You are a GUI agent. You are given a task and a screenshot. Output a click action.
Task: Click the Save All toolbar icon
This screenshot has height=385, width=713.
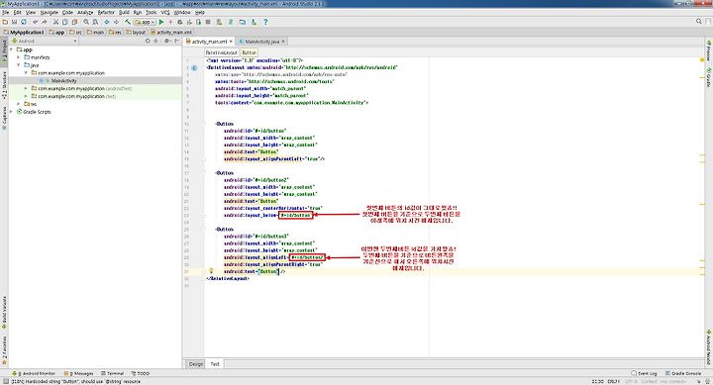point(14,22)
